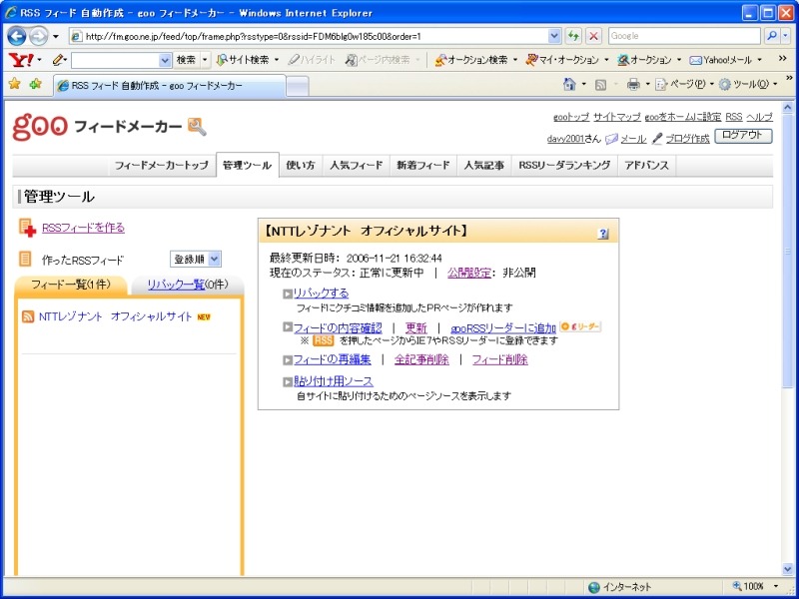The image size is (799, 599).
Task: Open the RSSリーダランキング tab
Action: pos(564,165)
